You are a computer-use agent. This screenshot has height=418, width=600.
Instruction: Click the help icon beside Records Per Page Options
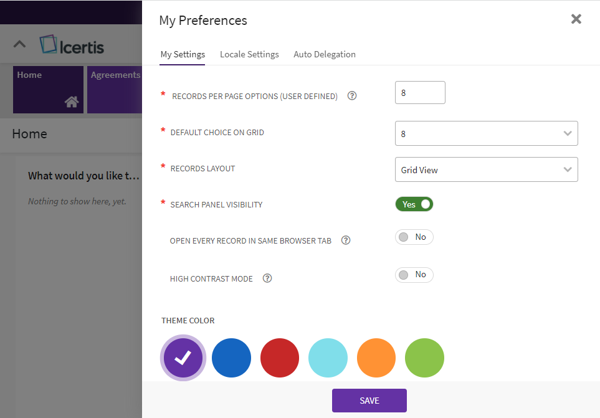[x=352, y=96]
